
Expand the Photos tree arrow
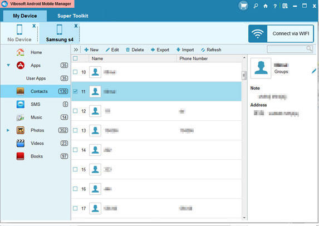(8, 130)
